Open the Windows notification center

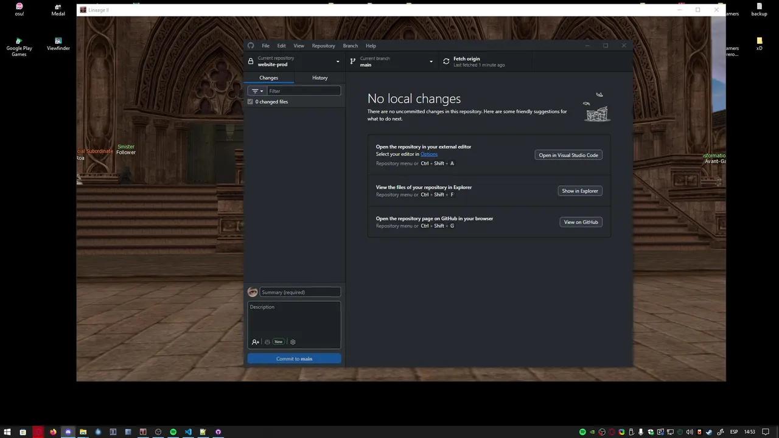[x=766, y=432]
